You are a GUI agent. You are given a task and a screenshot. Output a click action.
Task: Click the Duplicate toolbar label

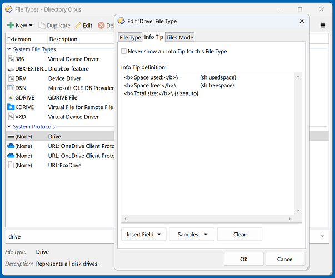coord(58,26)
